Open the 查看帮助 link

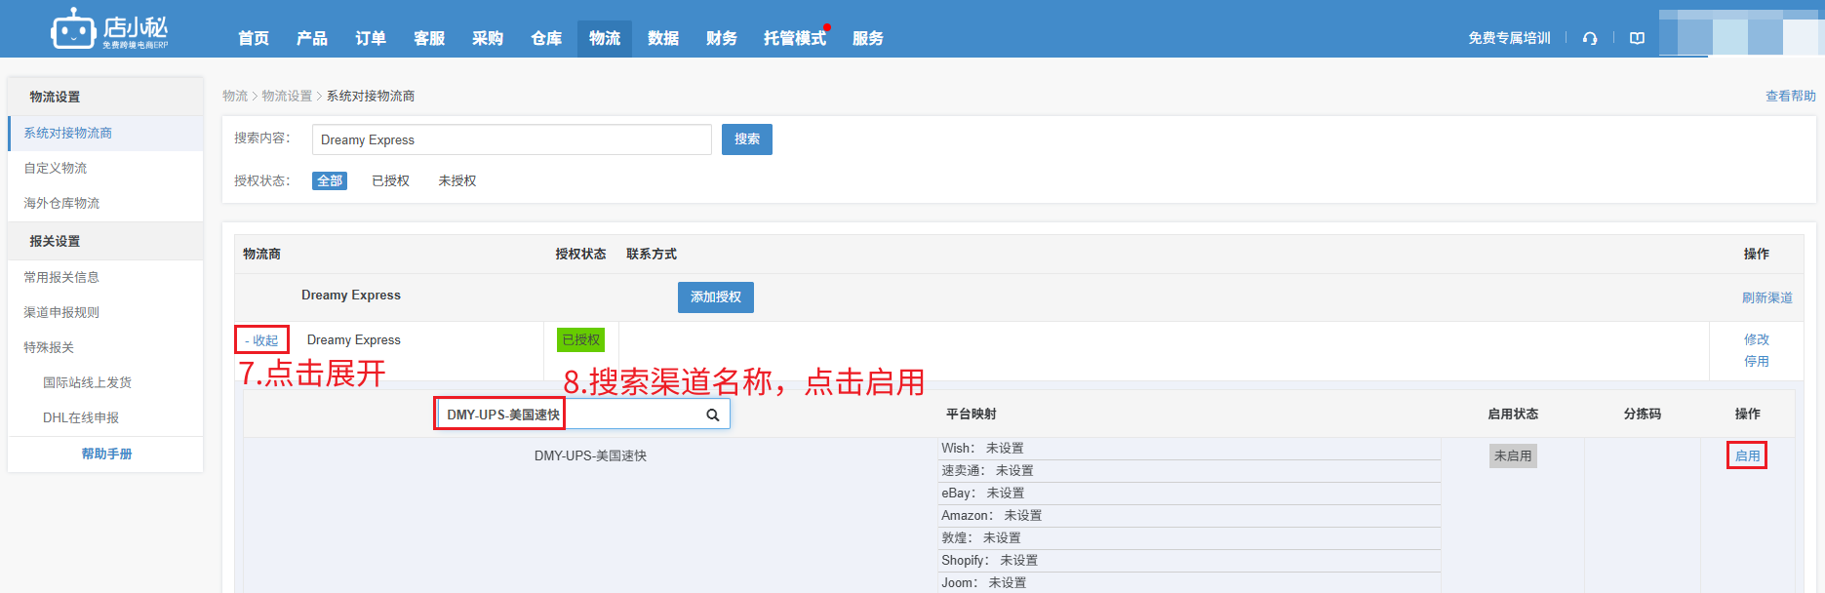1791,96
